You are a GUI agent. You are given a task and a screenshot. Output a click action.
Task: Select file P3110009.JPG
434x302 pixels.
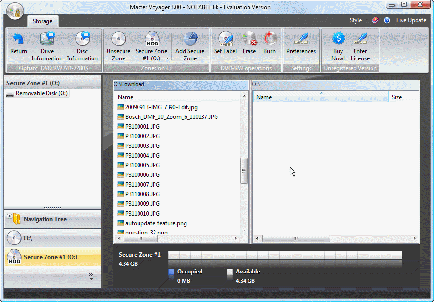coord(142,204)
